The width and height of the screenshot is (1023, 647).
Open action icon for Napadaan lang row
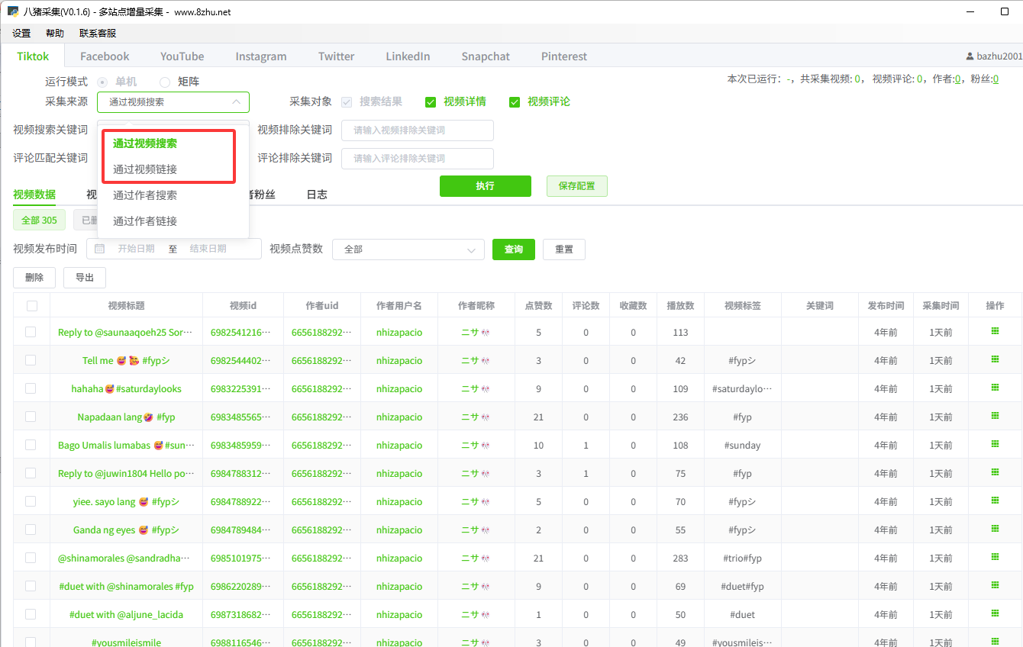click(x=995, y=416)
